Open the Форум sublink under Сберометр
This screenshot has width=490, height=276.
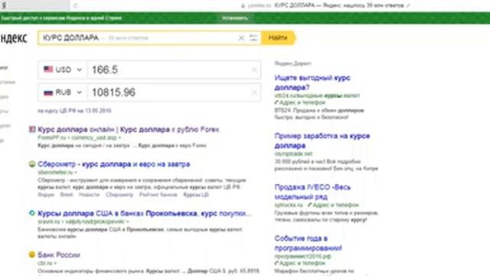[46, 195]
